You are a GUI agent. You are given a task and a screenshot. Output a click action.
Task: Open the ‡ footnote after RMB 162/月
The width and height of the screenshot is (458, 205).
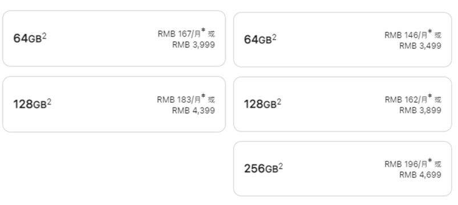(x=430, y=96)
